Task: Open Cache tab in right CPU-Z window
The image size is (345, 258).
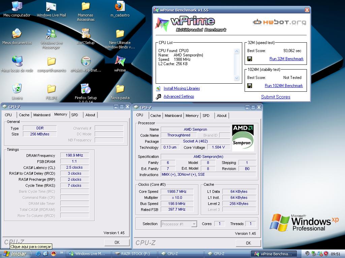Action: [155, 116]
